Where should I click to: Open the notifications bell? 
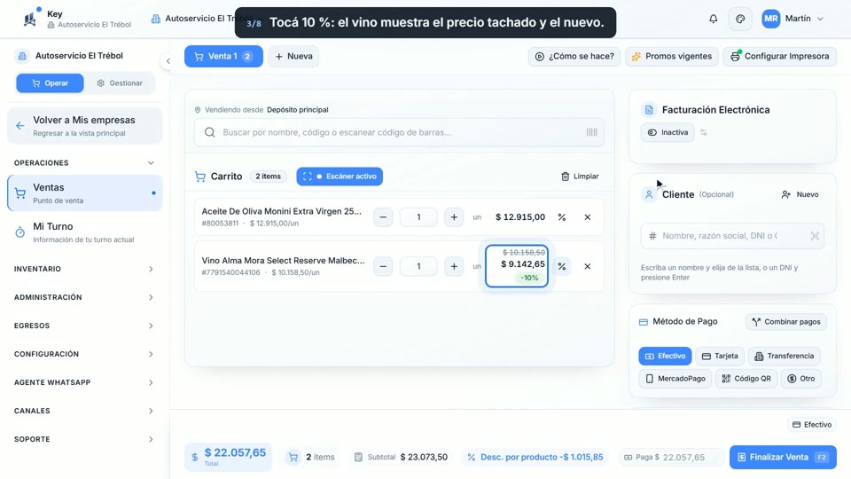[x=713, y=19]
